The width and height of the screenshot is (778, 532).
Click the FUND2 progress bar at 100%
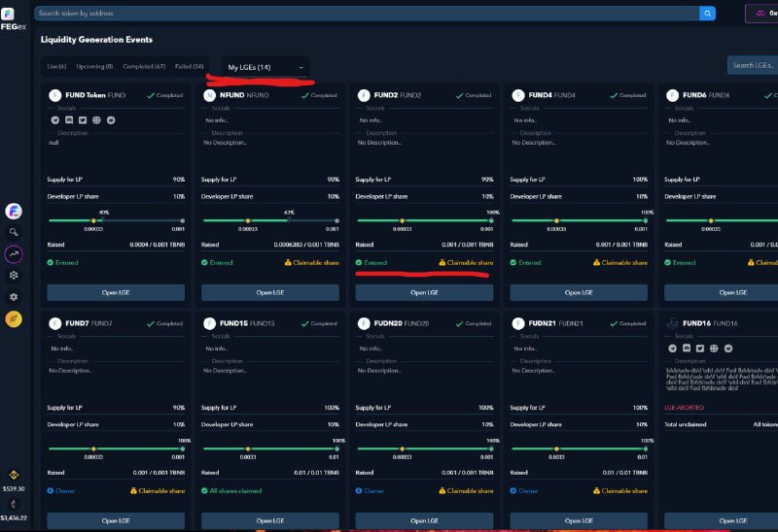[425, 220]
